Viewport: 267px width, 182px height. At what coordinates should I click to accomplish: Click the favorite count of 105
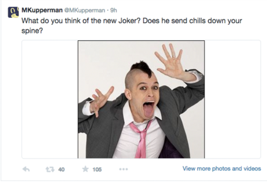point(97,169)
